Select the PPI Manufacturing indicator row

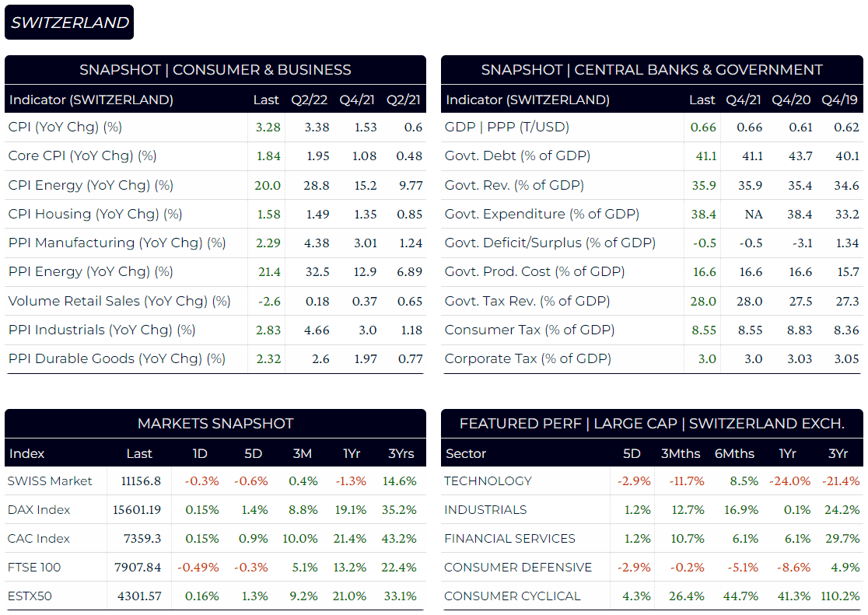pyautogui.click(x=215, y=243)
